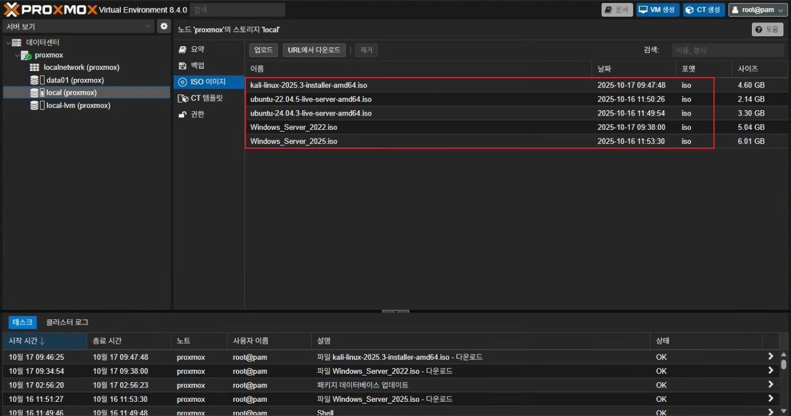The width and height of the screenshot is (791, 416).
Task: Click the Proxmox logo in the header
Action: (x=51, y=9)
